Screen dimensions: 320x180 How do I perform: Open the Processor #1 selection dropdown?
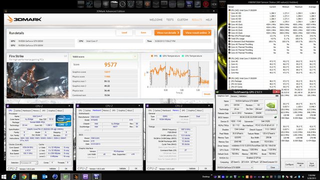[x=29, y=162]
